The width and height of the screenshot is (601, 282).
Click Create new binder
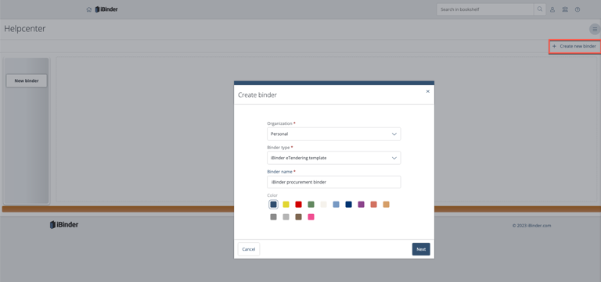[x=574, y=46]
